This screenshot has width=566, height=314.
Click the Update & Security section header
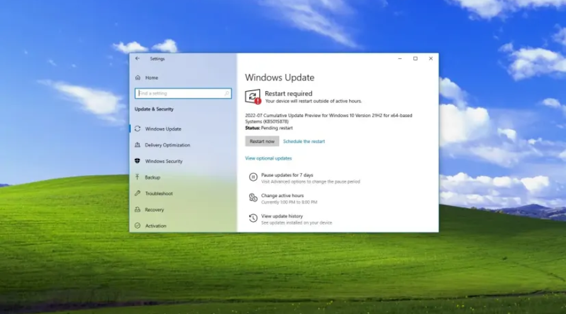[154, 109]
